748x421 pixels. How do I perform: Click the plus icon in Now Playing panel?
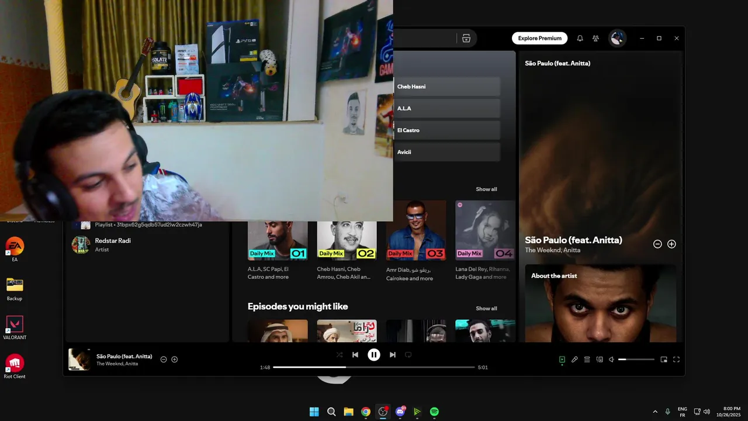[x=671, y=244]
